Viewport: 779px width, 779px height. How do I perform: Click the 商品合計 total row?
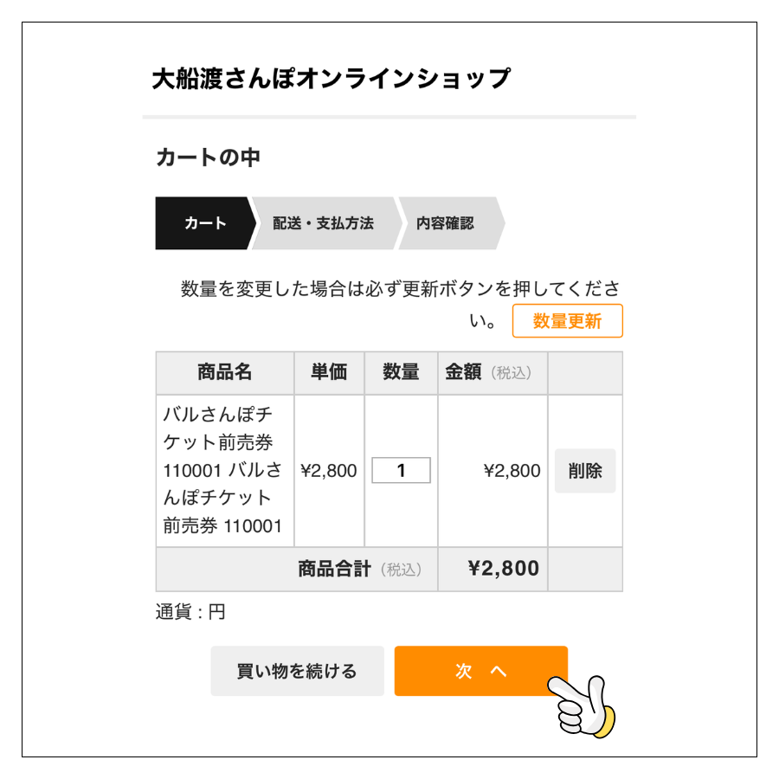pos(355,569)
